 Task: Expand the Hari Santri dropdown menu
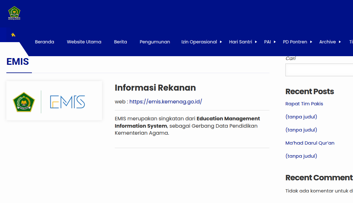(241, 42)
